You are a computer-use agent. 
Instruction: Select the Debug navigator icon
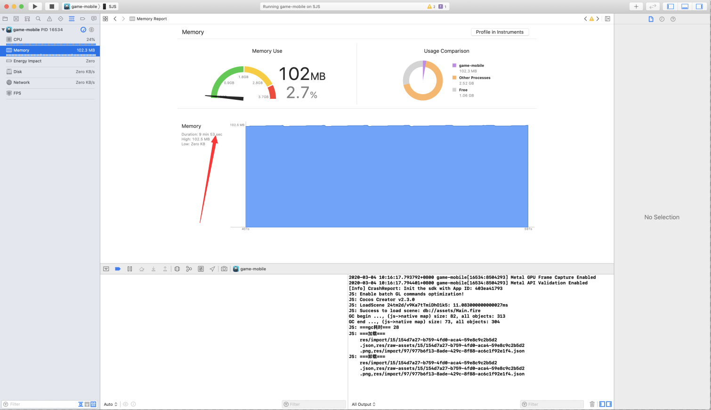pos(72,19)
